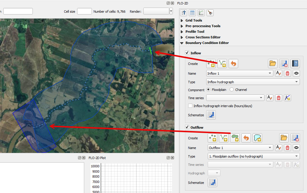The image size is (307, 193).
Task: Open the Outflow Name dropdown
Action: [x=240, y=148]
